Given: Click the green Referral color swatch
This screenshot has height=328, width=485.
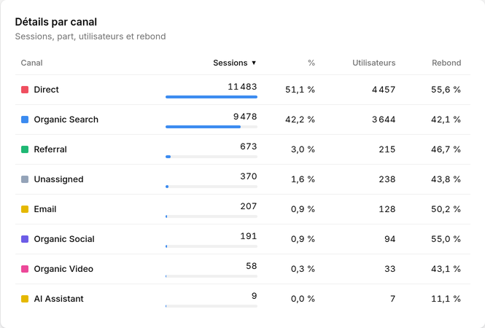Looking at the screenshot, I should pos(25,149).
